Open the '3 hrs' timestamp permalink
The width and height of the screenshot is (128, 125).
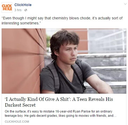[18, 10]
